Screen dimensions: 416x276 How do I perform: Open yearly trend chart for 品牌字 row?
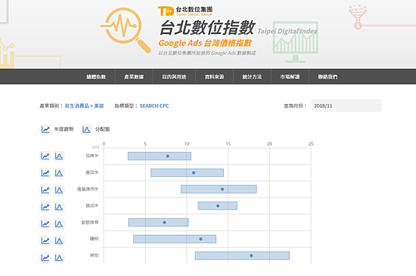[45, 156]
